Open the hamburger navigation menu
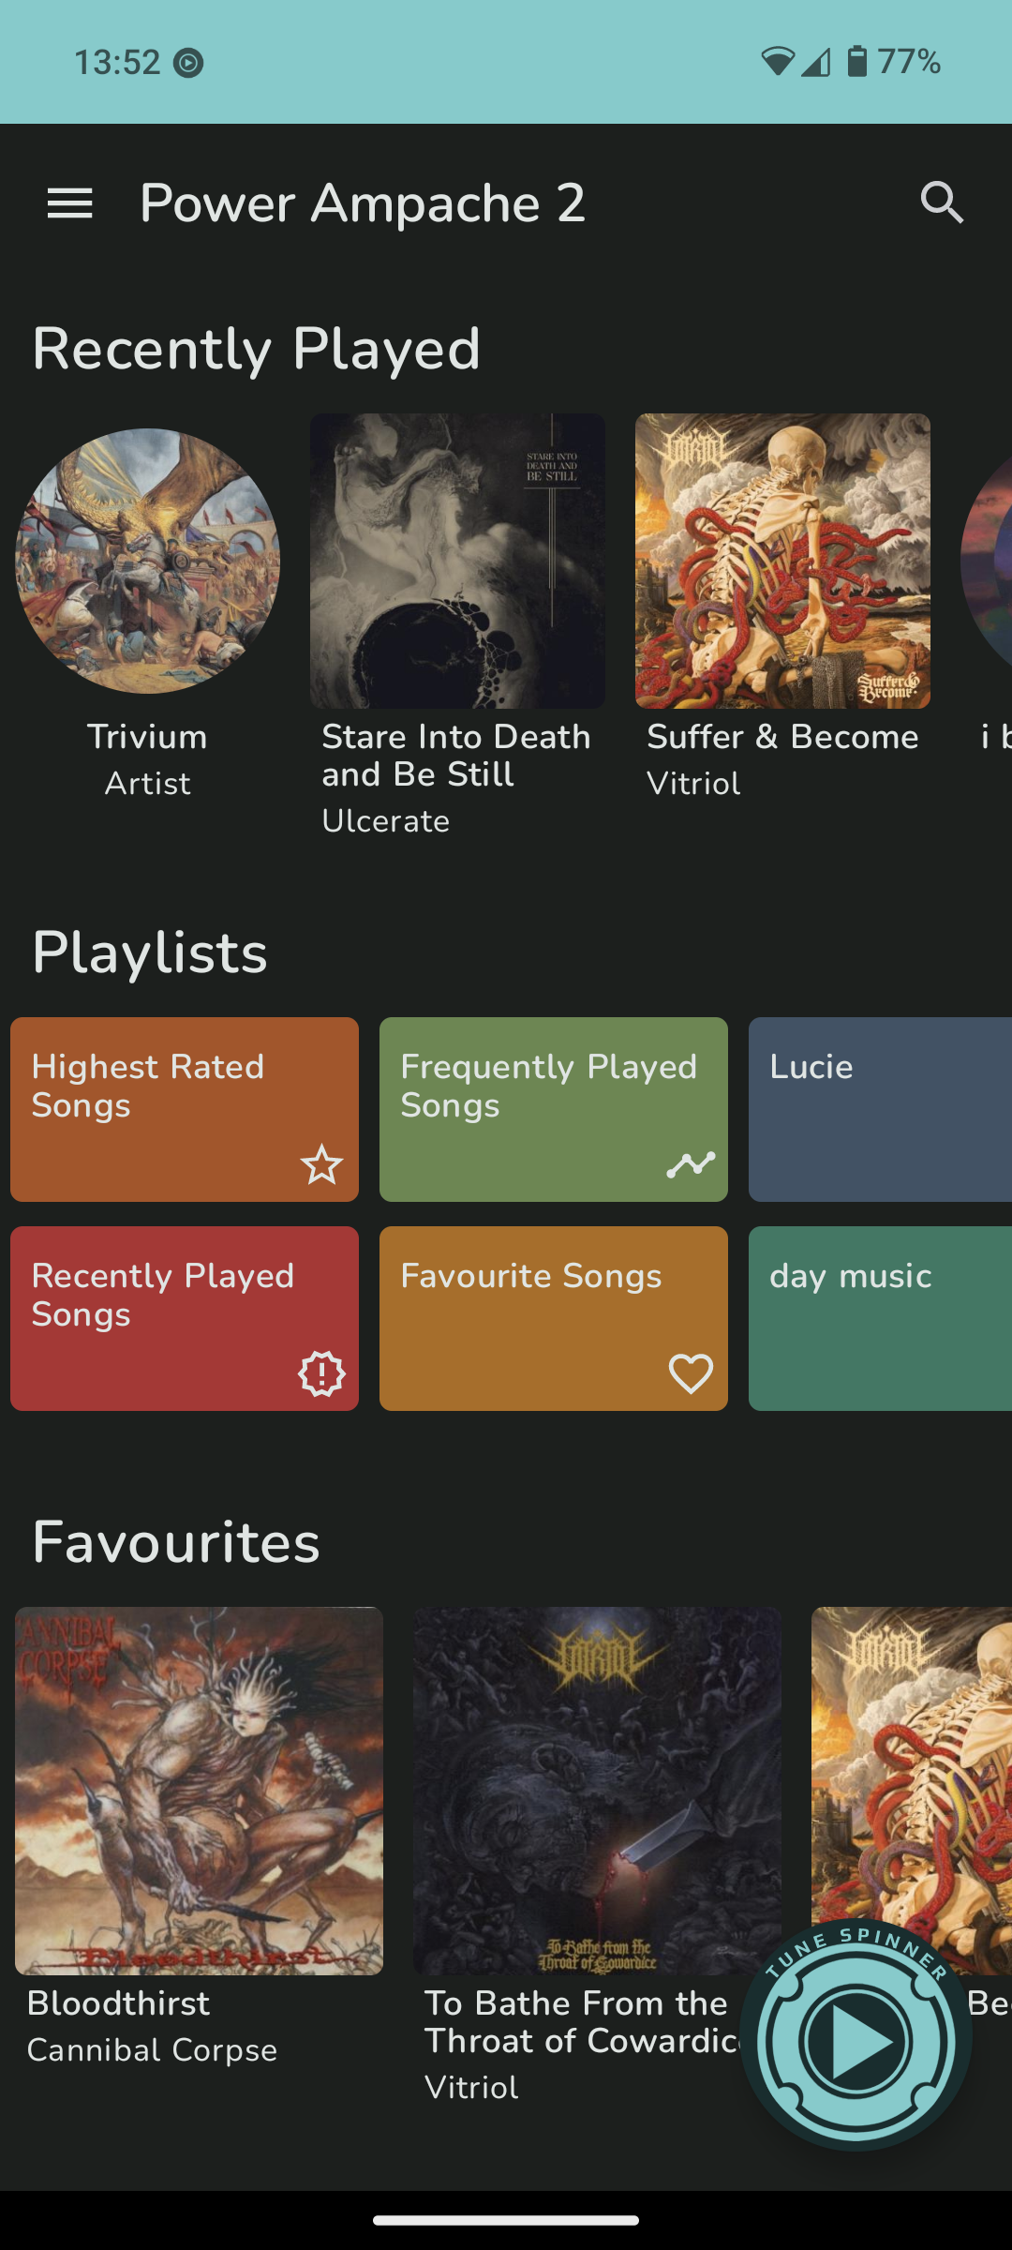 tap(70, 203)
